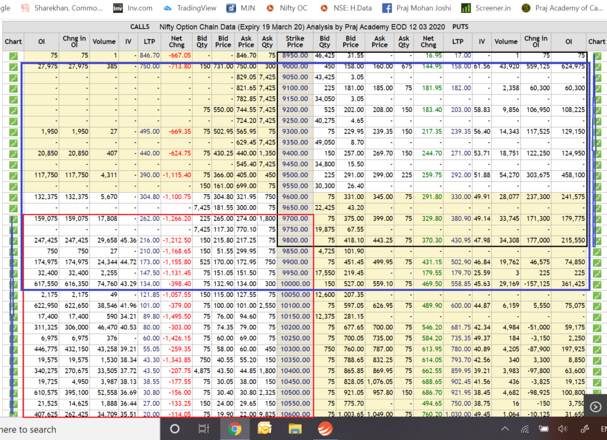Open puts chart icon for 9900.00 strike
The width and height of the screenshot is (607, 440).
click(x=597, y=263)
